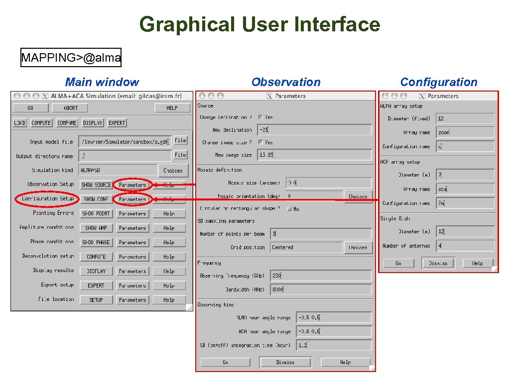Open the DISPLAY command
The height and width of the screenshot is (382, 510).
[x=92, y=122]
